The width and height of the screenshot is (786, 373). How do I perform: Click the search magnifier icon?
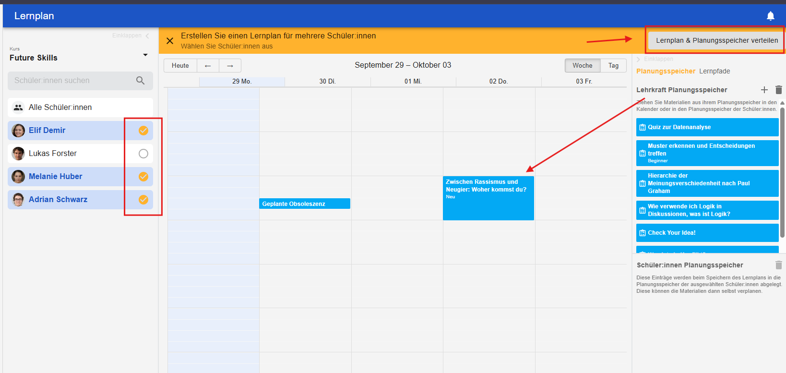(140, 81)
